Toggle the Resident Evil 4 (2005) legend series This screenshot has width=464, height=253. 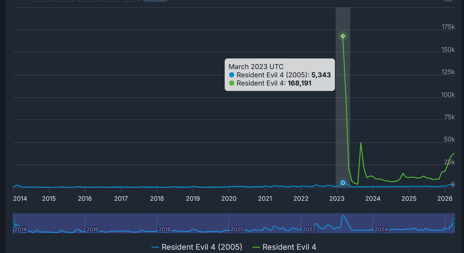(197, 247)
